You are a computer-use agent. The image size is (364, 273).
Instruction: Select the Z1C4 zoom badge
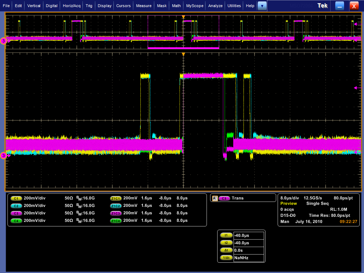point(116,220)
